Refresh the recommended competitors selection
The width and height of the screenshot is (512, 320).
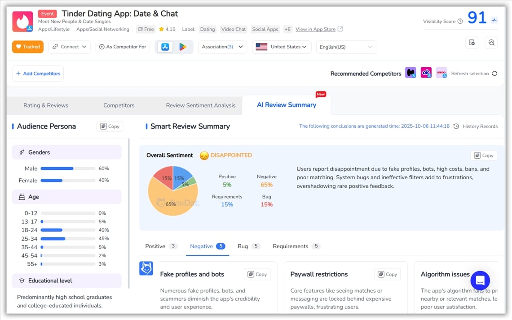494,74
